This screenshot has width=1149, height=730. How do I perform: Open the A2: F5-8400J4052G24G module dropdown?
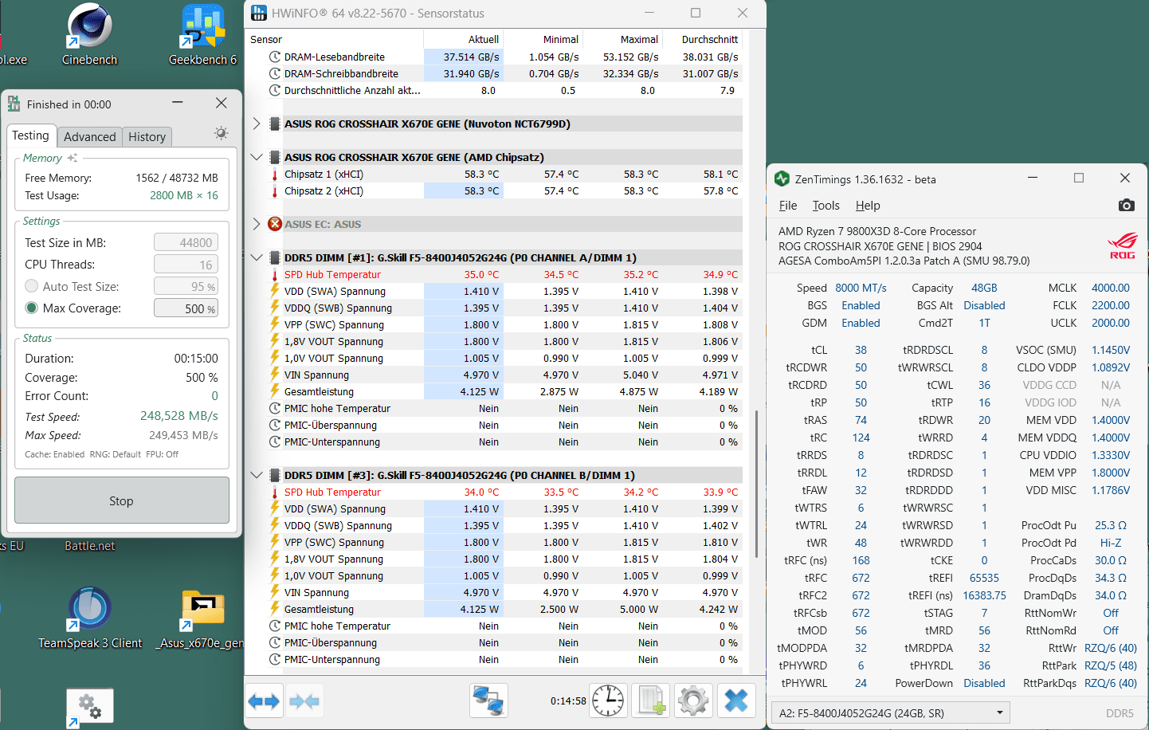[x=890, y=712]
